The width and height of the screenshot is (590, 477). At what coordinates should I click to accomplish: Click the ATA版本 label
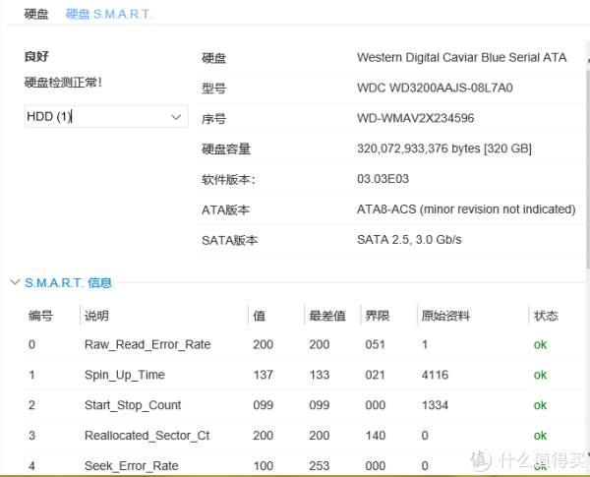pyautogui.click(x=226, y=209)
